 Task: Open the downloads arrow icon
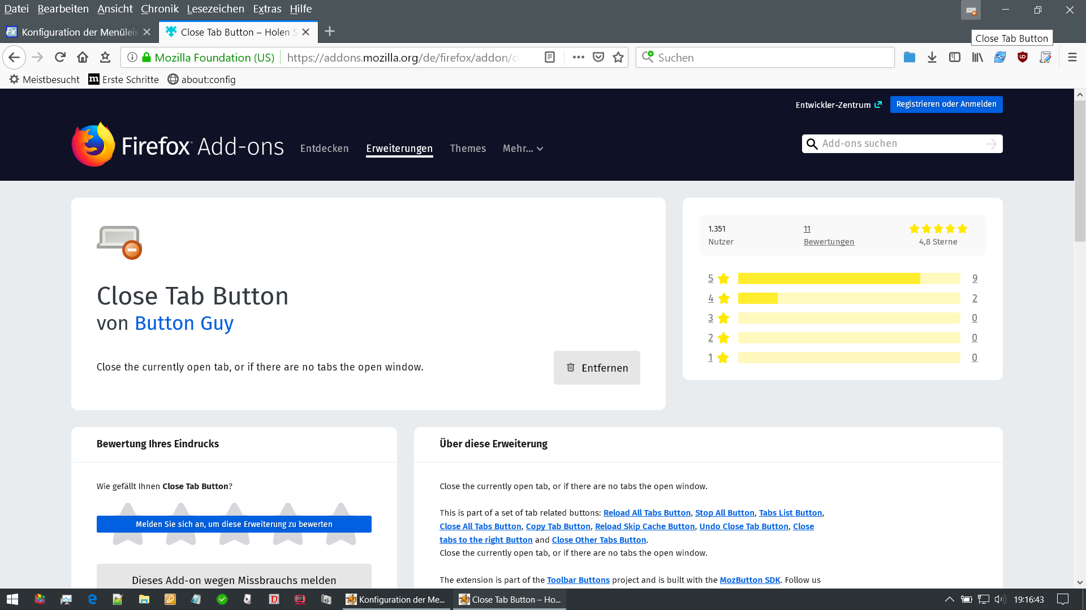pyautogui.click(x=932, y=57)
